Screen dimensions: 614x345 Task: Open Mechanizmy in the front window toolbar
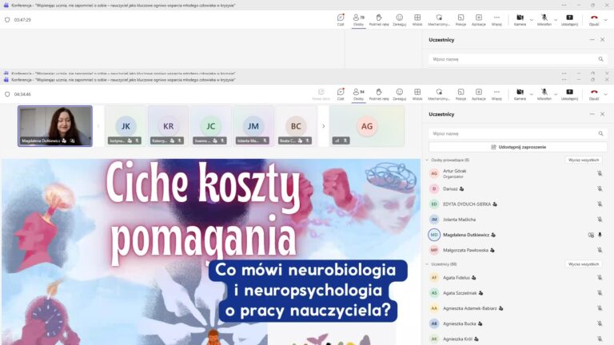[x=439, y=94]
